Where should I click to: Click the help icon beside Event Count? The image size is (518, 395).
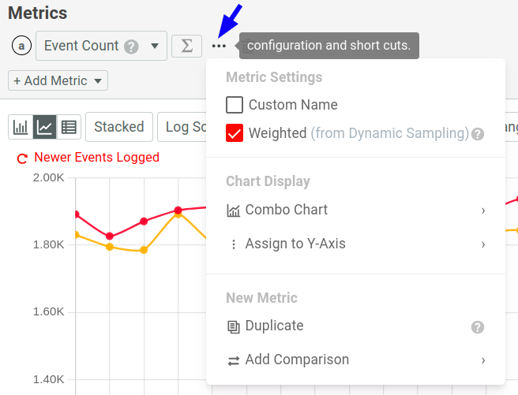pos(132,47)
